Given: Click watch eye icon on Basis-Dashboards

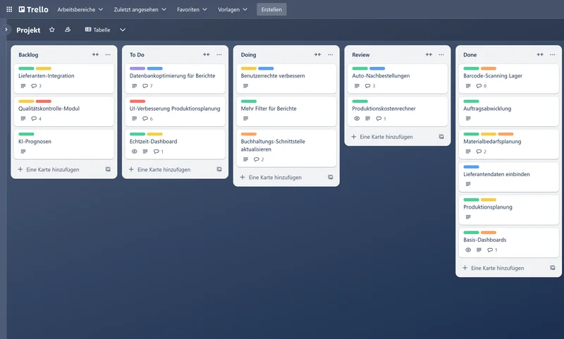Looking at the screenshot, I should [x=468, y=249].
